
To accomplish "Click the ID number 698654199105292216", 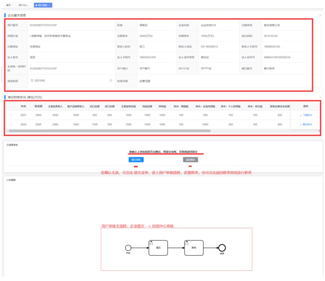I will [277, 57].
